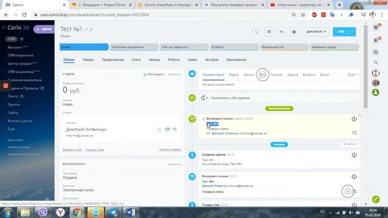The height and width of the screenshot is (218, 388).
Task: Bookmark page with star icon
Action: tap(303, 15)
